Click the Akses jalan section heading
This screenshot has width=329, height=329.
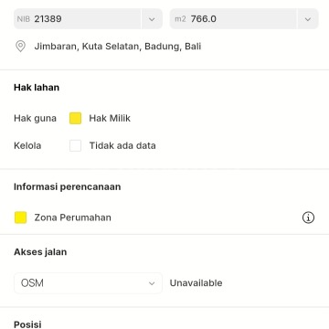point(40,252)
